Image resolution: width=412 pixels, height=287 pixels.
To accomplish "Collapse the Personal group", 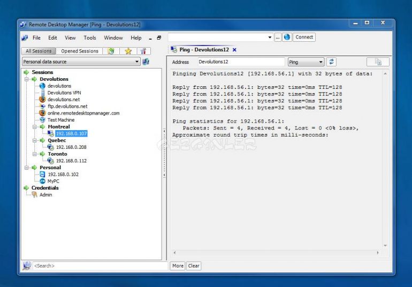I will point(27,168).
